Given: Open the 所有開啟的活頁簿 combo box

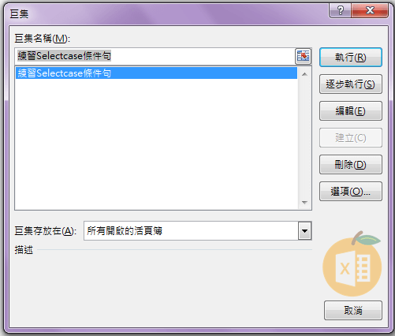Looking at the screenshot, I should [x=198, y=231].
